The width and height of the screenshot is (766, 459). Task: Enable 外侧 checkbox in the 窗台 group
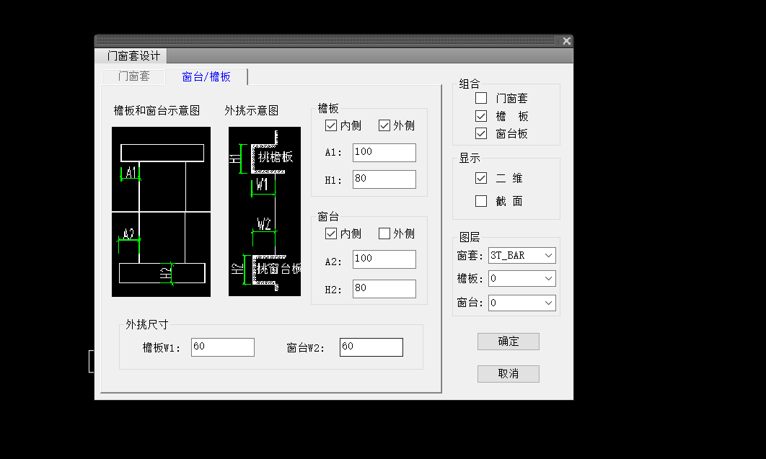tap(384, 233)
